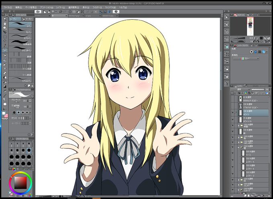This screenshot has width=273, height=199.
Task: Expand the collapsed folder above ブレザー
Action: [x=239, y=180]
